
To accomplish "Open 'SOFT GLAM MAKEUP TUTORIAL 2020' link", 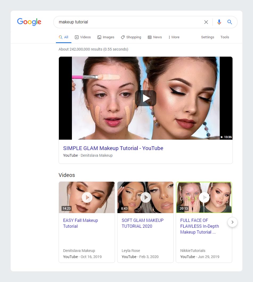I will click(143, 223).
